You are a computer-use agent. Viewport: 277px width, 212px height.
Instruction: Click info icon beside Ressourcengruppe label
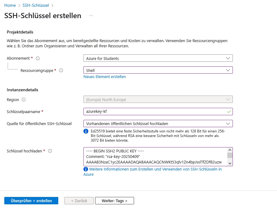tap(61, 70)
